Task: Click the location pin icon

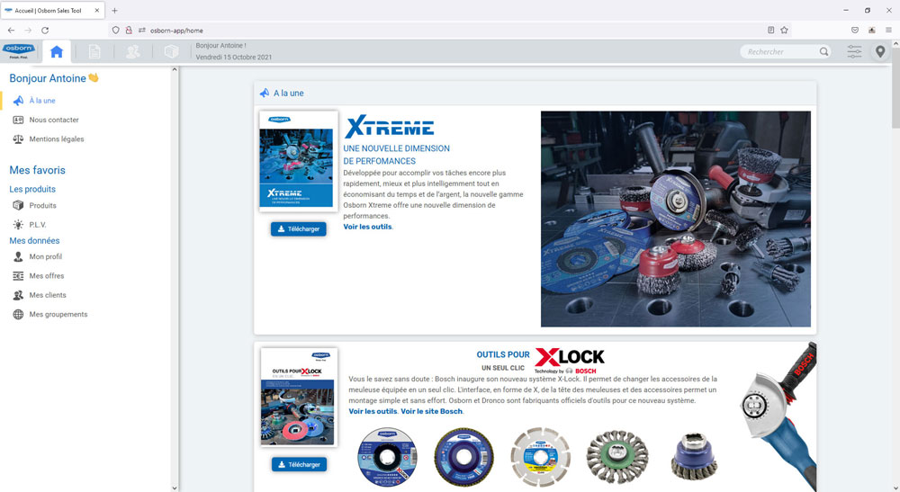Action: pos(880,51)
